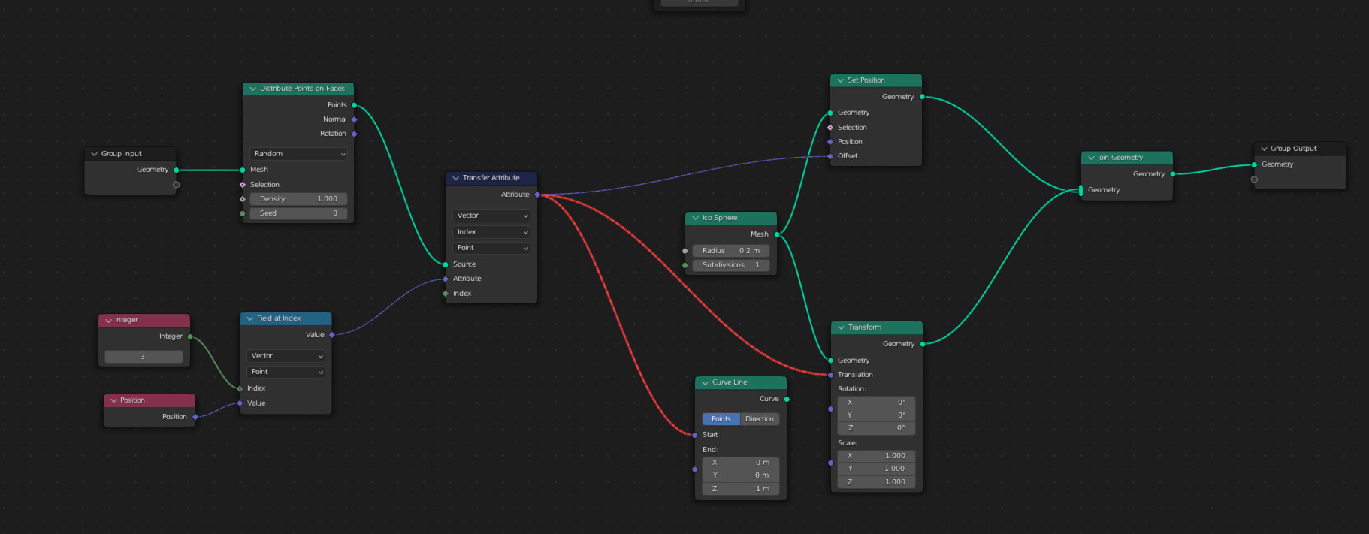1369x534 pixels.
Task: Click Transform Rotation Z field
Action: point(876,428)
